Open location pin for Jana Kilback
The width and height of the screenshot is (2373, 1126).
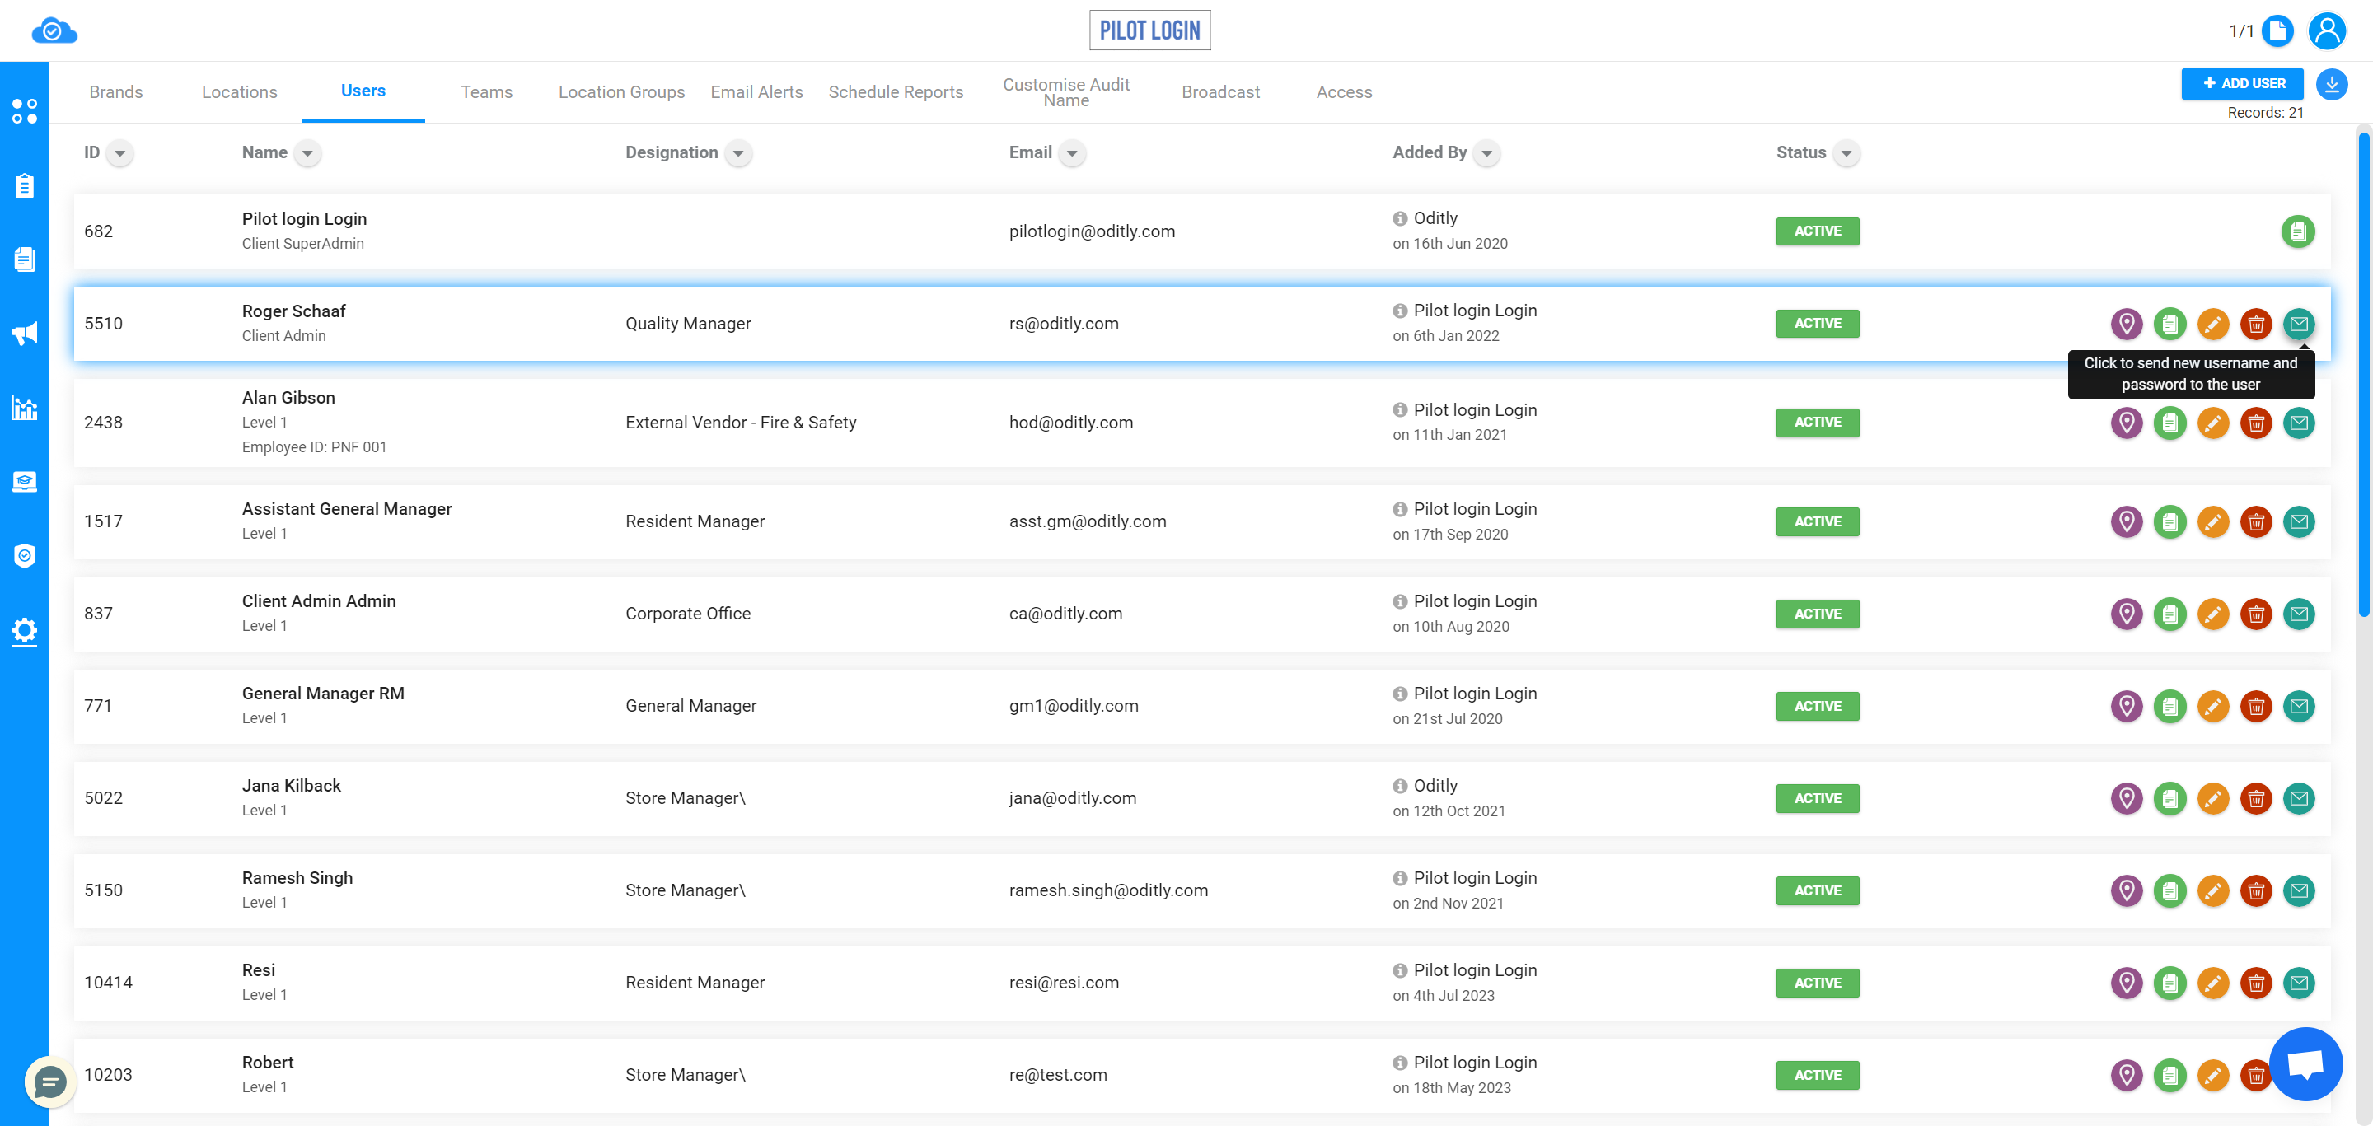2126,798
